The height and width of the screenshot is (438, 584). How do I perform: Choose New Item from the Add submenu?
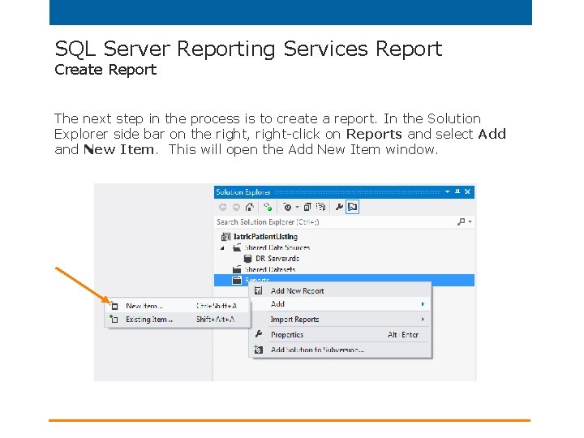click(178, 306)
